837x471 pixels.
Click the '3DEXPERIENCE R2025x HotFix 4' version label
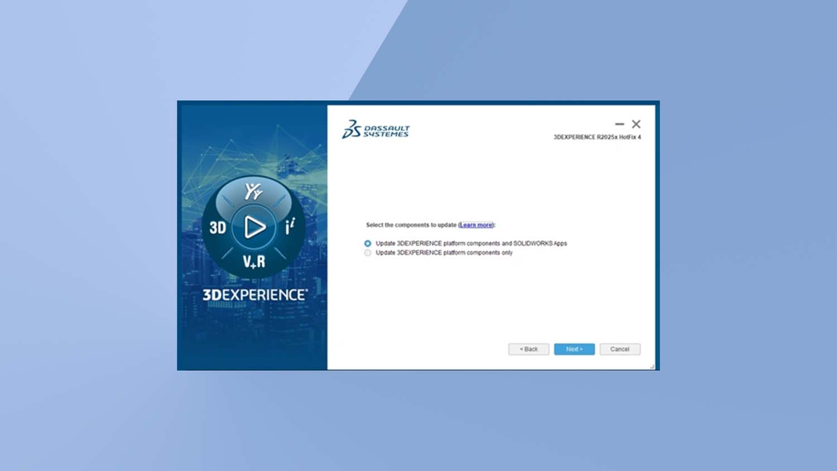597,136
